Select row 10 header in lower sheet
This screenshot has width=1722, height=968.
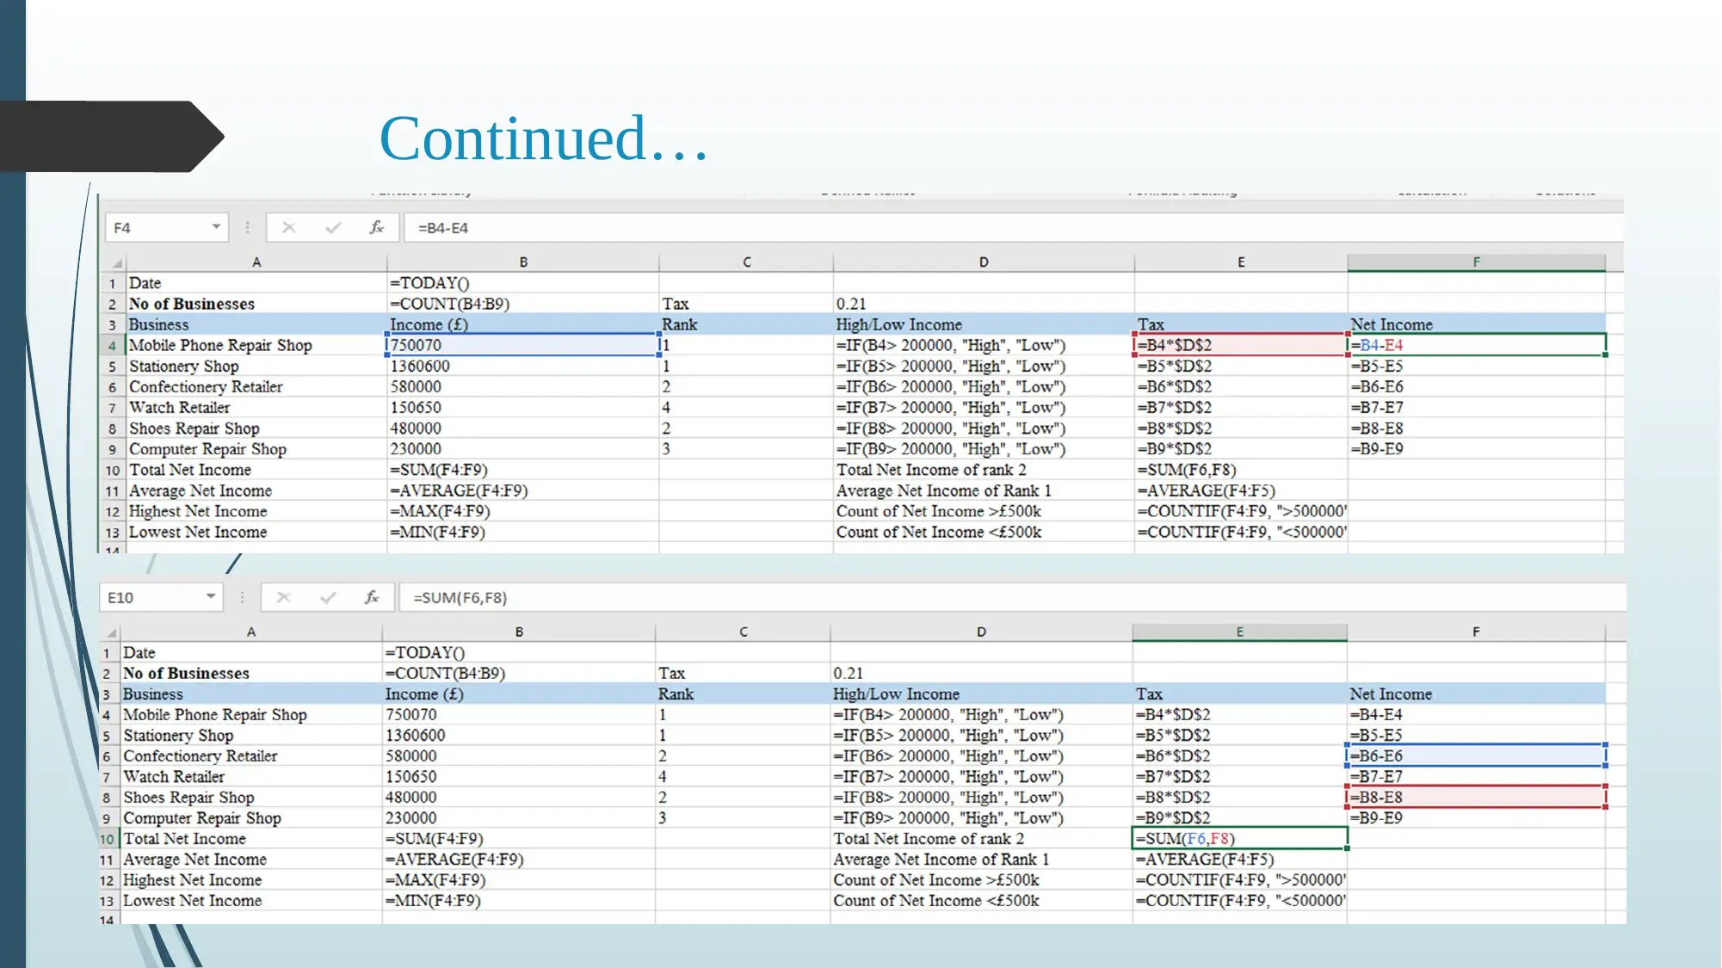[x=108, y=839]
